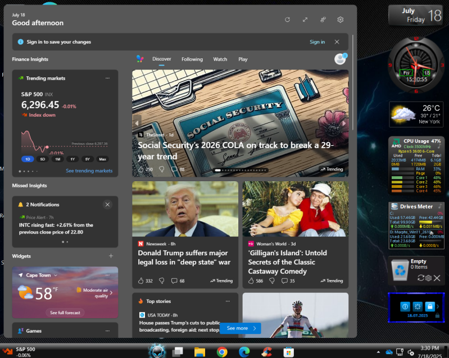Click the Copilot Discover logo icon
449x358 pixels.
140,59
